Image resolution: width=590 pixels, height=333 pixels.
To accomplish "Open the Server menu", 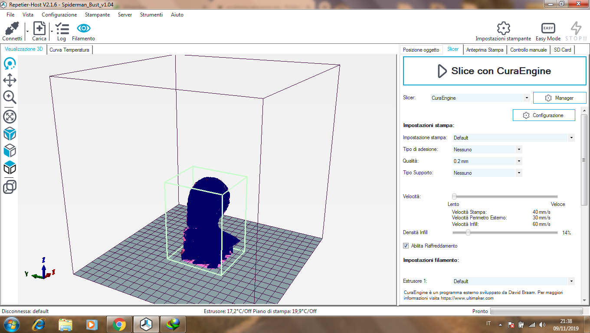I will pyautogui.click(x=125, y=15).
